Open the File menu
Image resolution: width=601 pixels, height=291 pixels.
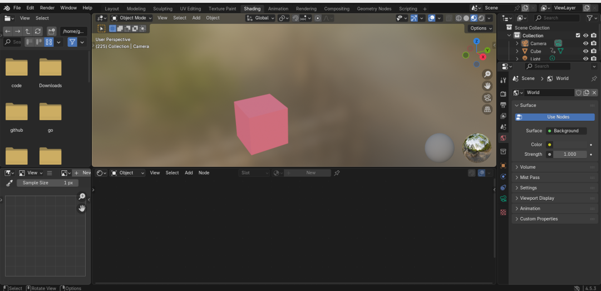[17, 8]
